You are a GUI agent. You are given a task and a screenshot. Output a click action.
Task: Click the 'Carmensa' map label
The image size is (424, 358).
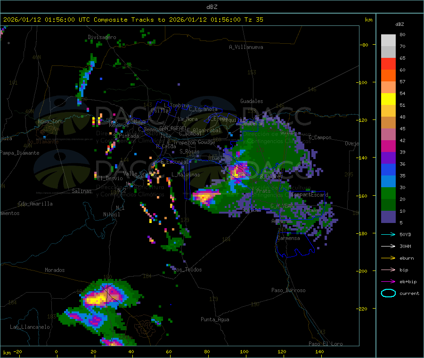click(x=288, y=238)
